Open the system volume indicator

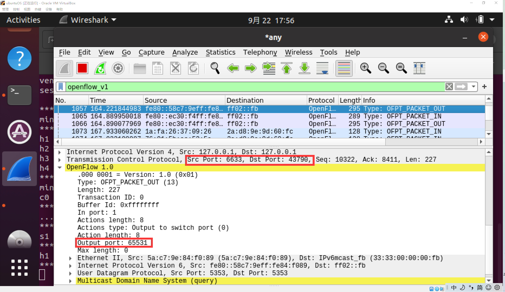[x=464, y=20]
